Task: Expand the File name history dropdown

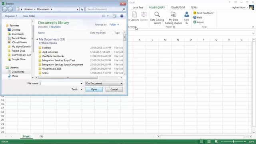Action: click(81, 84)
